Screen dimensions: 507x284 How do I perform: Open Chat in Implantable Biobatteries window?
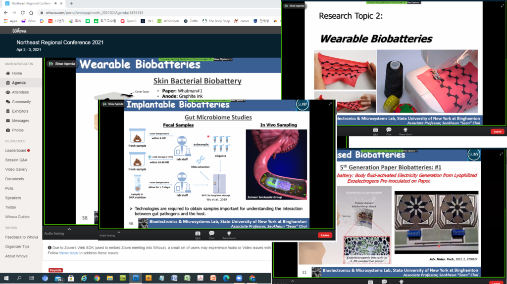(x=211, y=235)
